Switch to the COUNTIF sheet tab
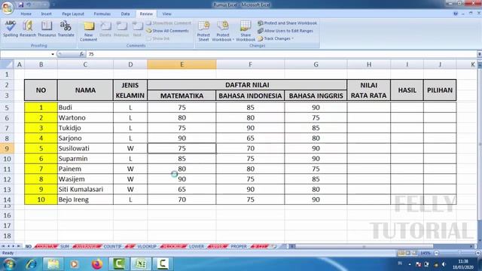 coord(112,246)
